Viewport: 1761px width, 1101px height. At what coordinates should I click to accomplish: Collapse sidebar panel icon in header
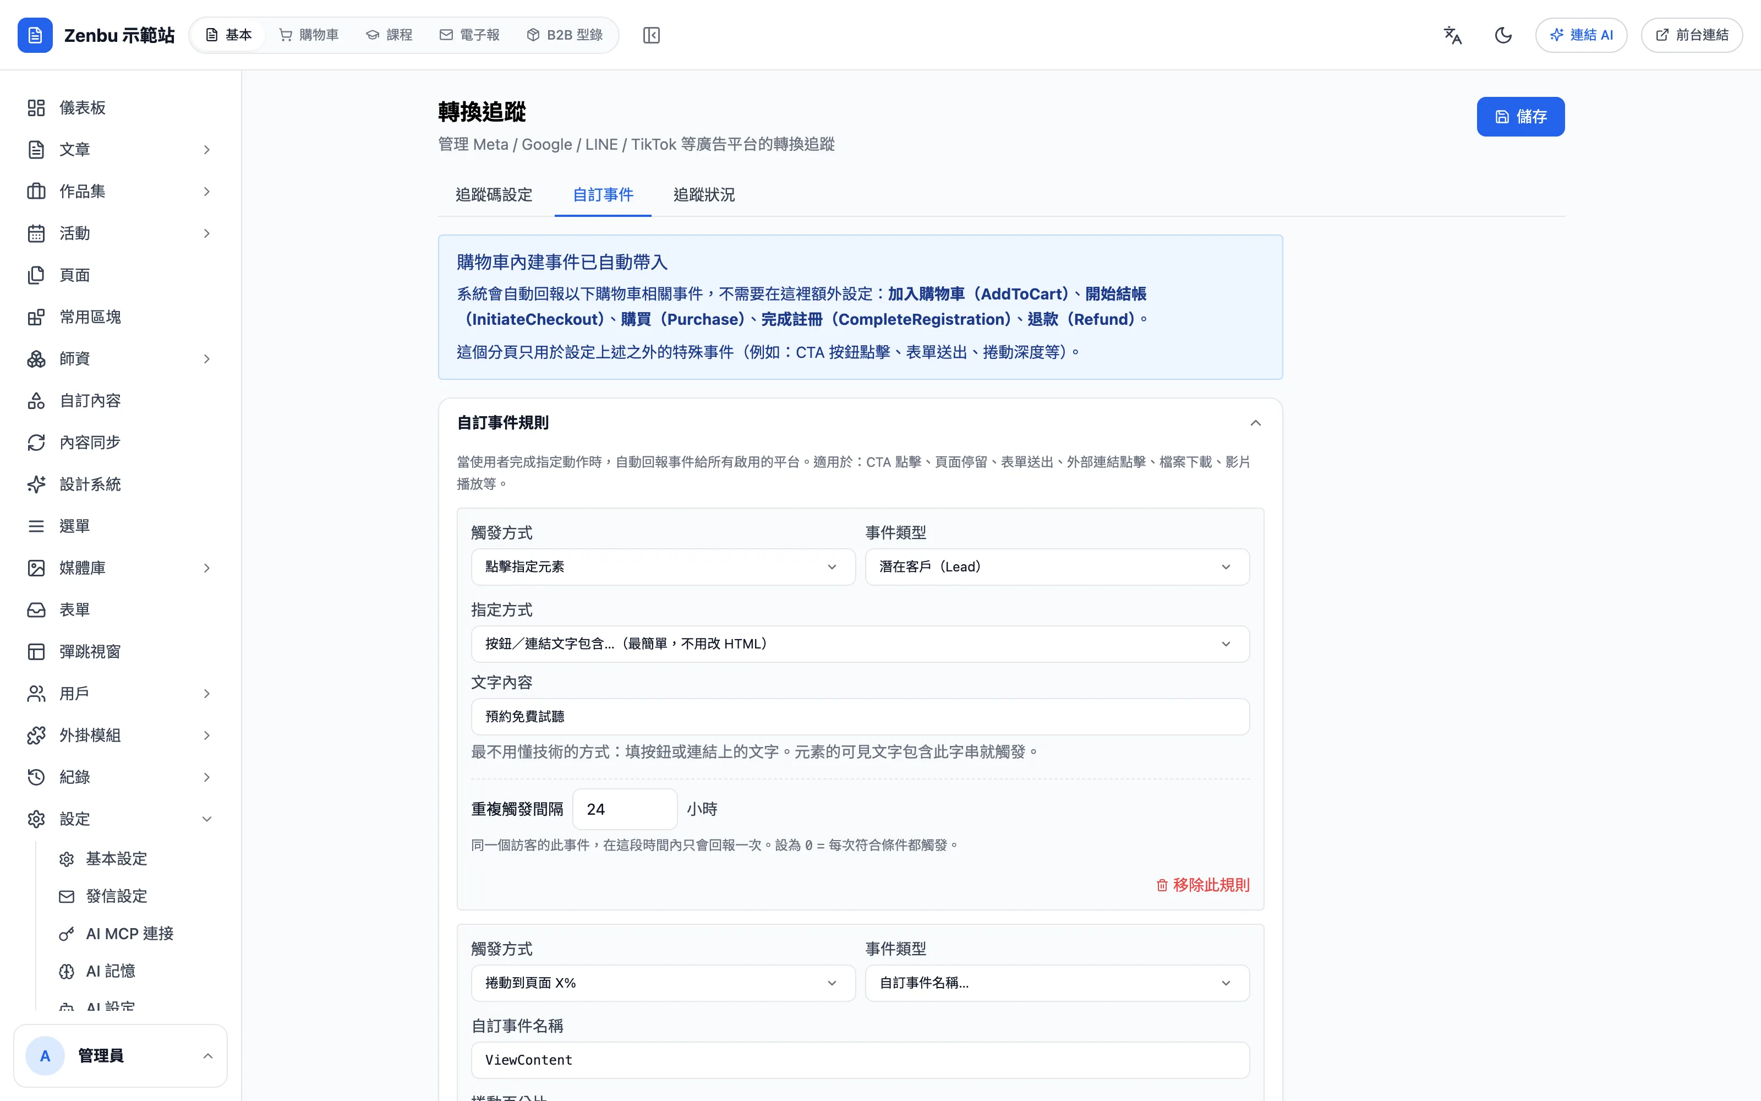pos(651,35)
